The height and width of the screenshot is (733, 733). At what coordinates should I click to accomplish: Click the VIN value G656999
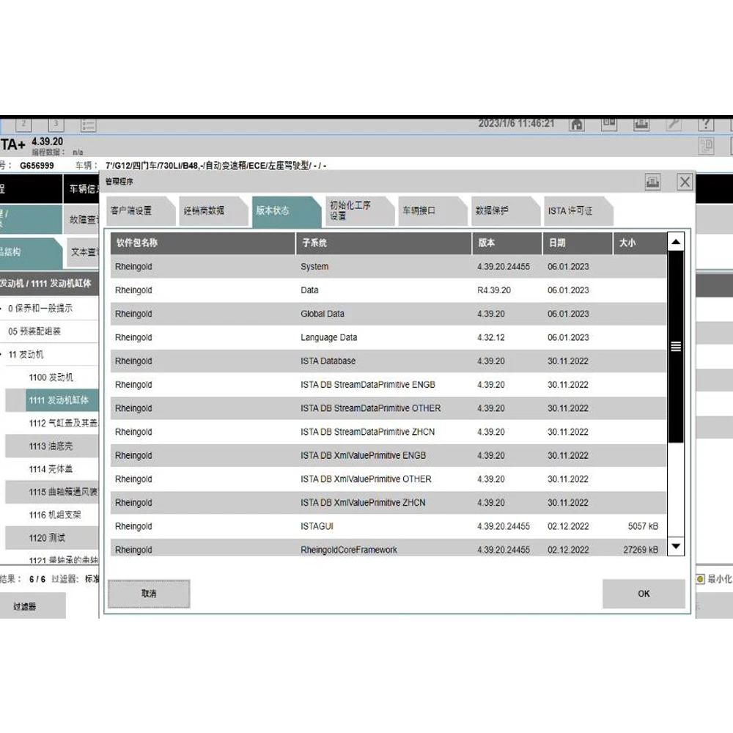pyautogui.click(x=37, y=166)
